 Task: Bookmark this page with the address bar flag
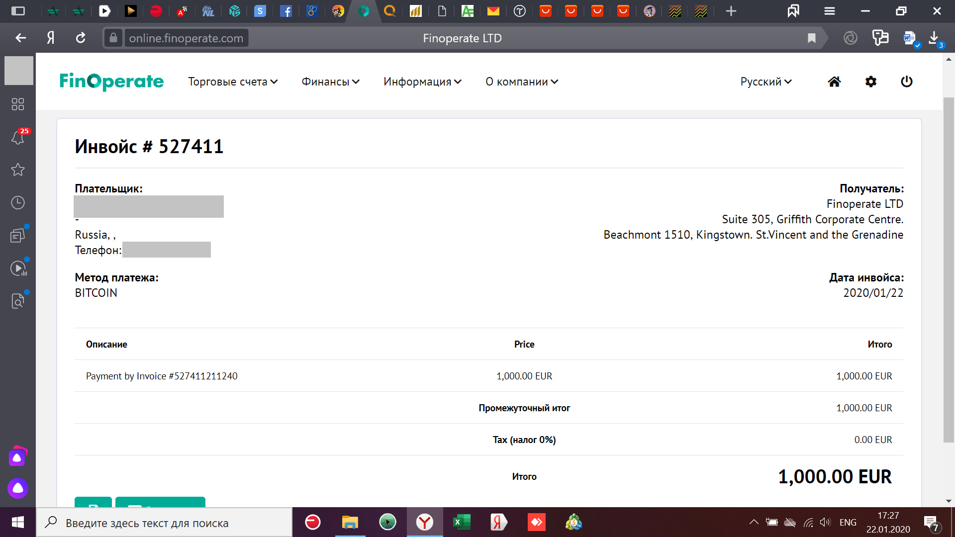812,38
